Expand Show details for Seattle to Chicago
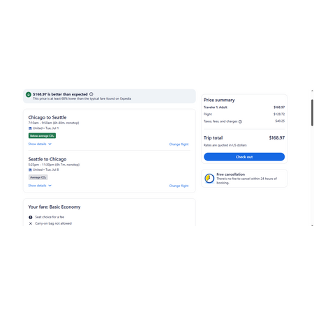Screen dimensions: 314x314 click(40, 186)
